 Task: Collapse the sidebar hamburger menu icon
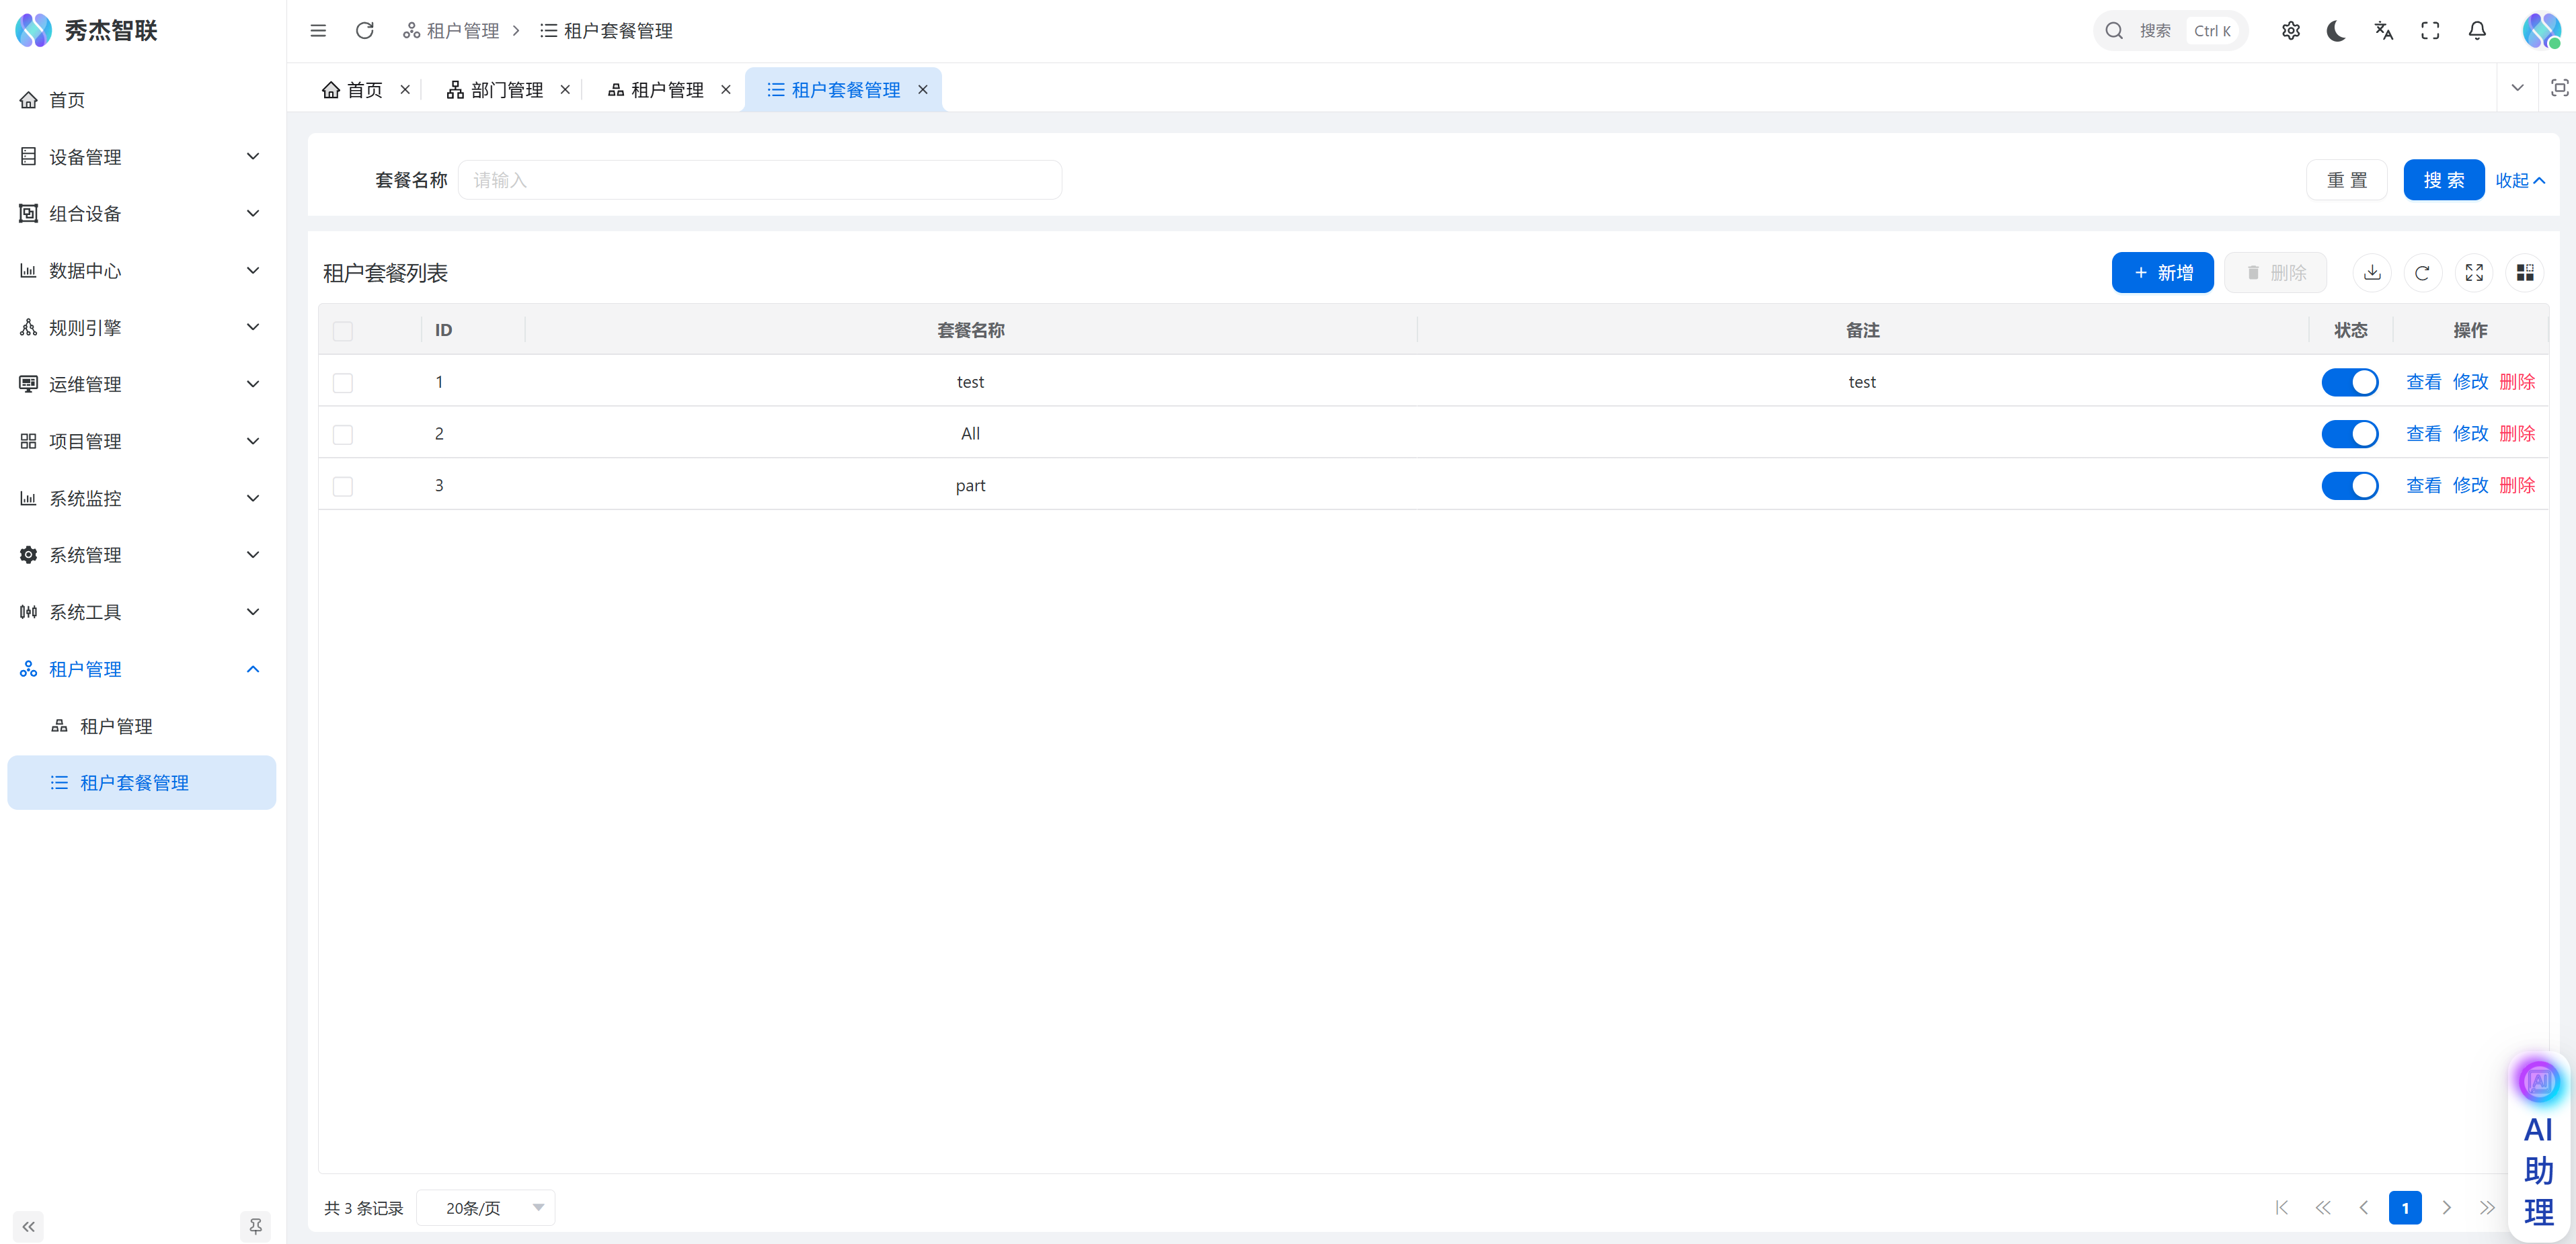coord(318,31)
